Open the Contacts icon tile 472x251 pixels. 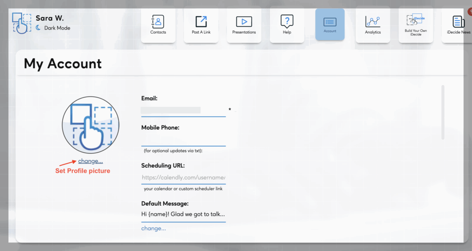pyautogui.click(x=158, y=25)
